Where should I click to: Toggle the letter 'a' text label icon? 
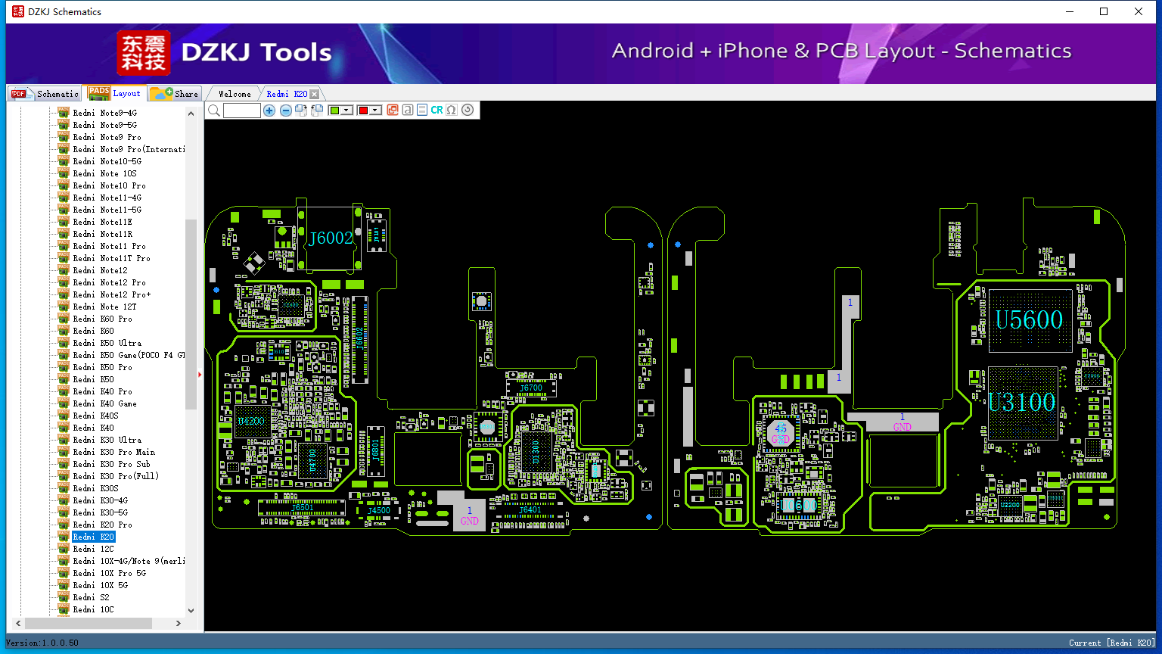[x=408, y=111]
